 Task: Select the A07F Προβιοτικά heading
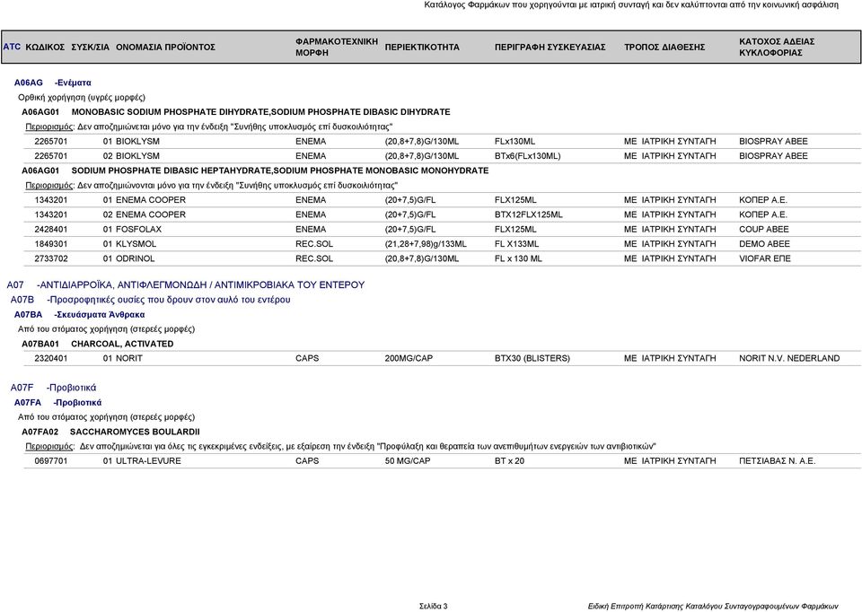coord(53,388)
